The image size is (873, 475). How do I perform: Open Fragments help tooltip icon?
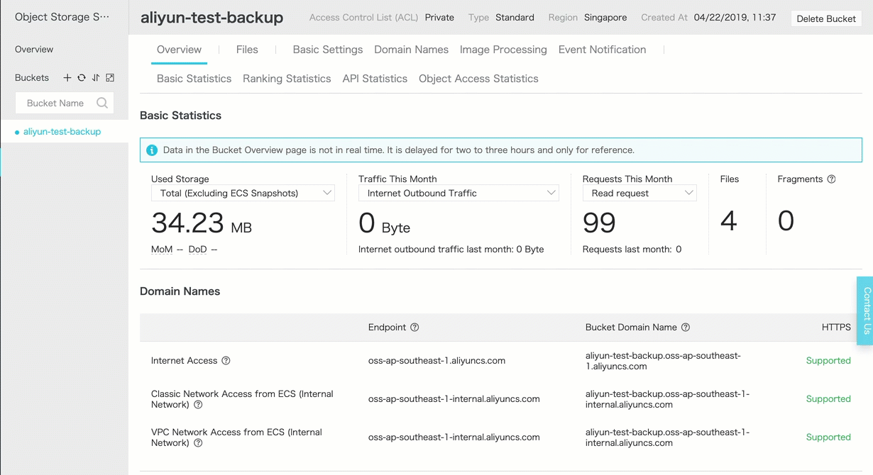point(831,179)
